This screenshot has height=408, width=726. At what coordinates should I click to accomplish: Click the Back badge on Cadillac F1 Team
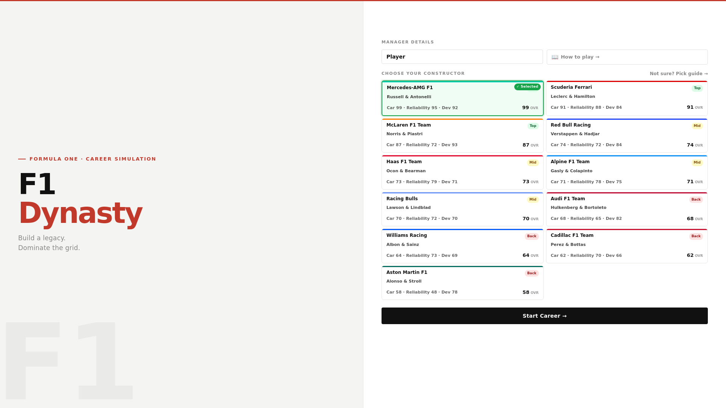(x=696, y=236)
